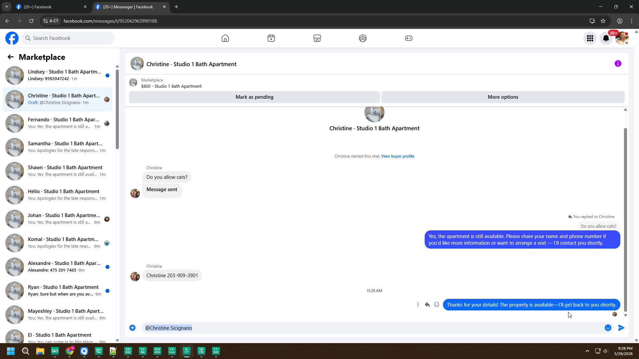Image resolution: width=639 pixels, height=359 pixels.
Task: React to the last sent message
Action: click(x=437, y=304)
